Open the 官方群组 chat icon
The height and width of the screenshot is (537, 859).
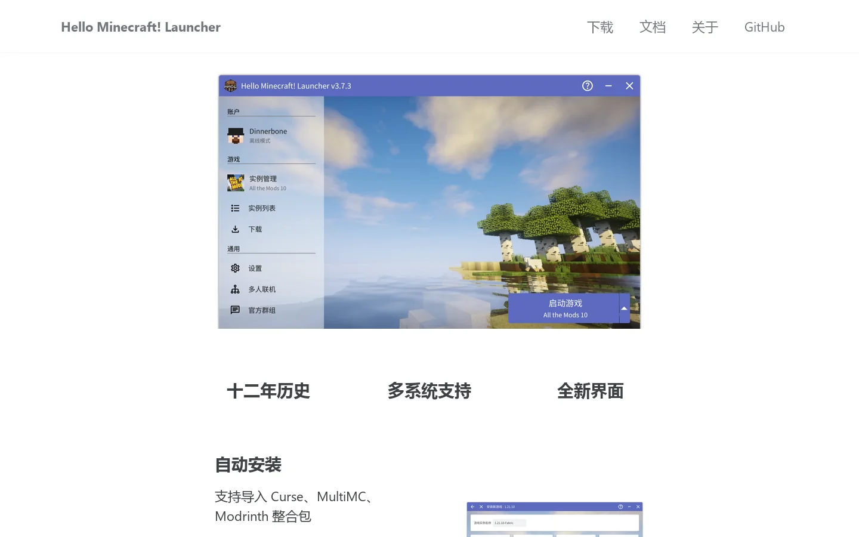(x=235, y=310)
